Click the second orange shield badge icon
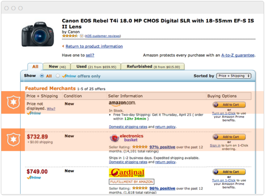Image resolution: width=265 pixels, height=196 pixels. tap(12, 139)
